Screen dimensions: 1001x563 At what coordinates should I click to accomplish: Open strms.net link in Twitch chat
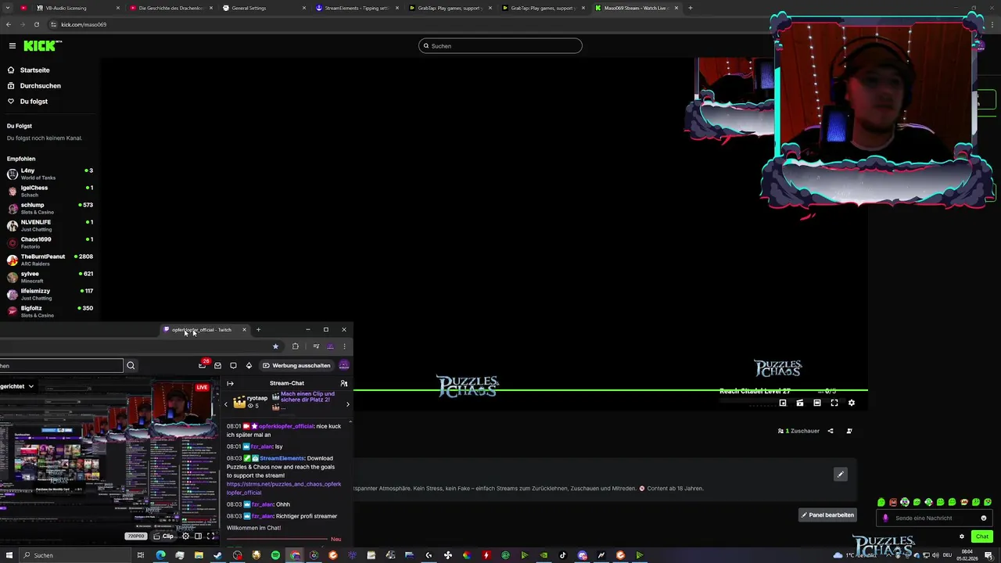(x=284, y=488)
